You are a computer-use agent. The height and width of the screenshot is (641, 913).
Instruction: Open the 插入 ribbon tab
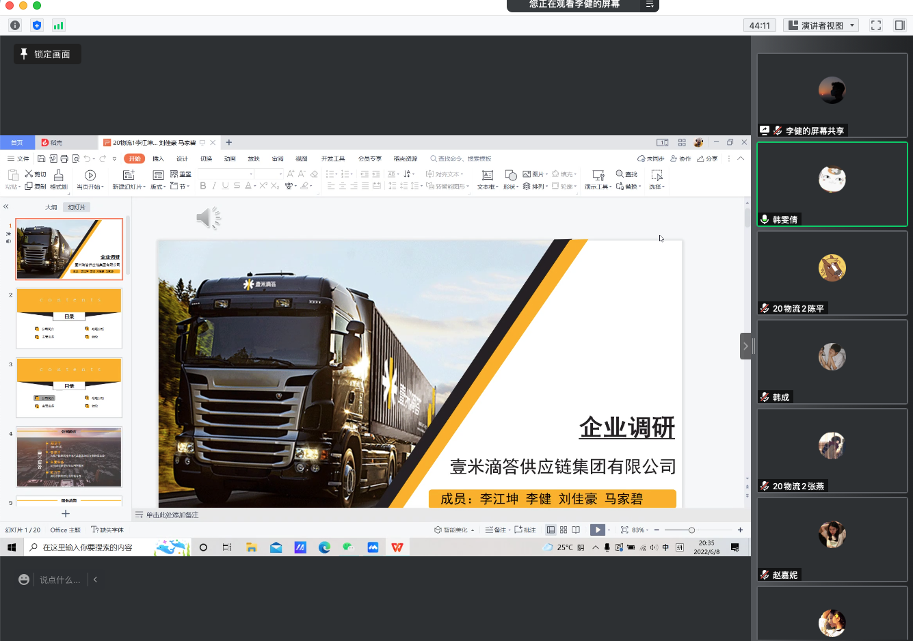click(158, 159)
